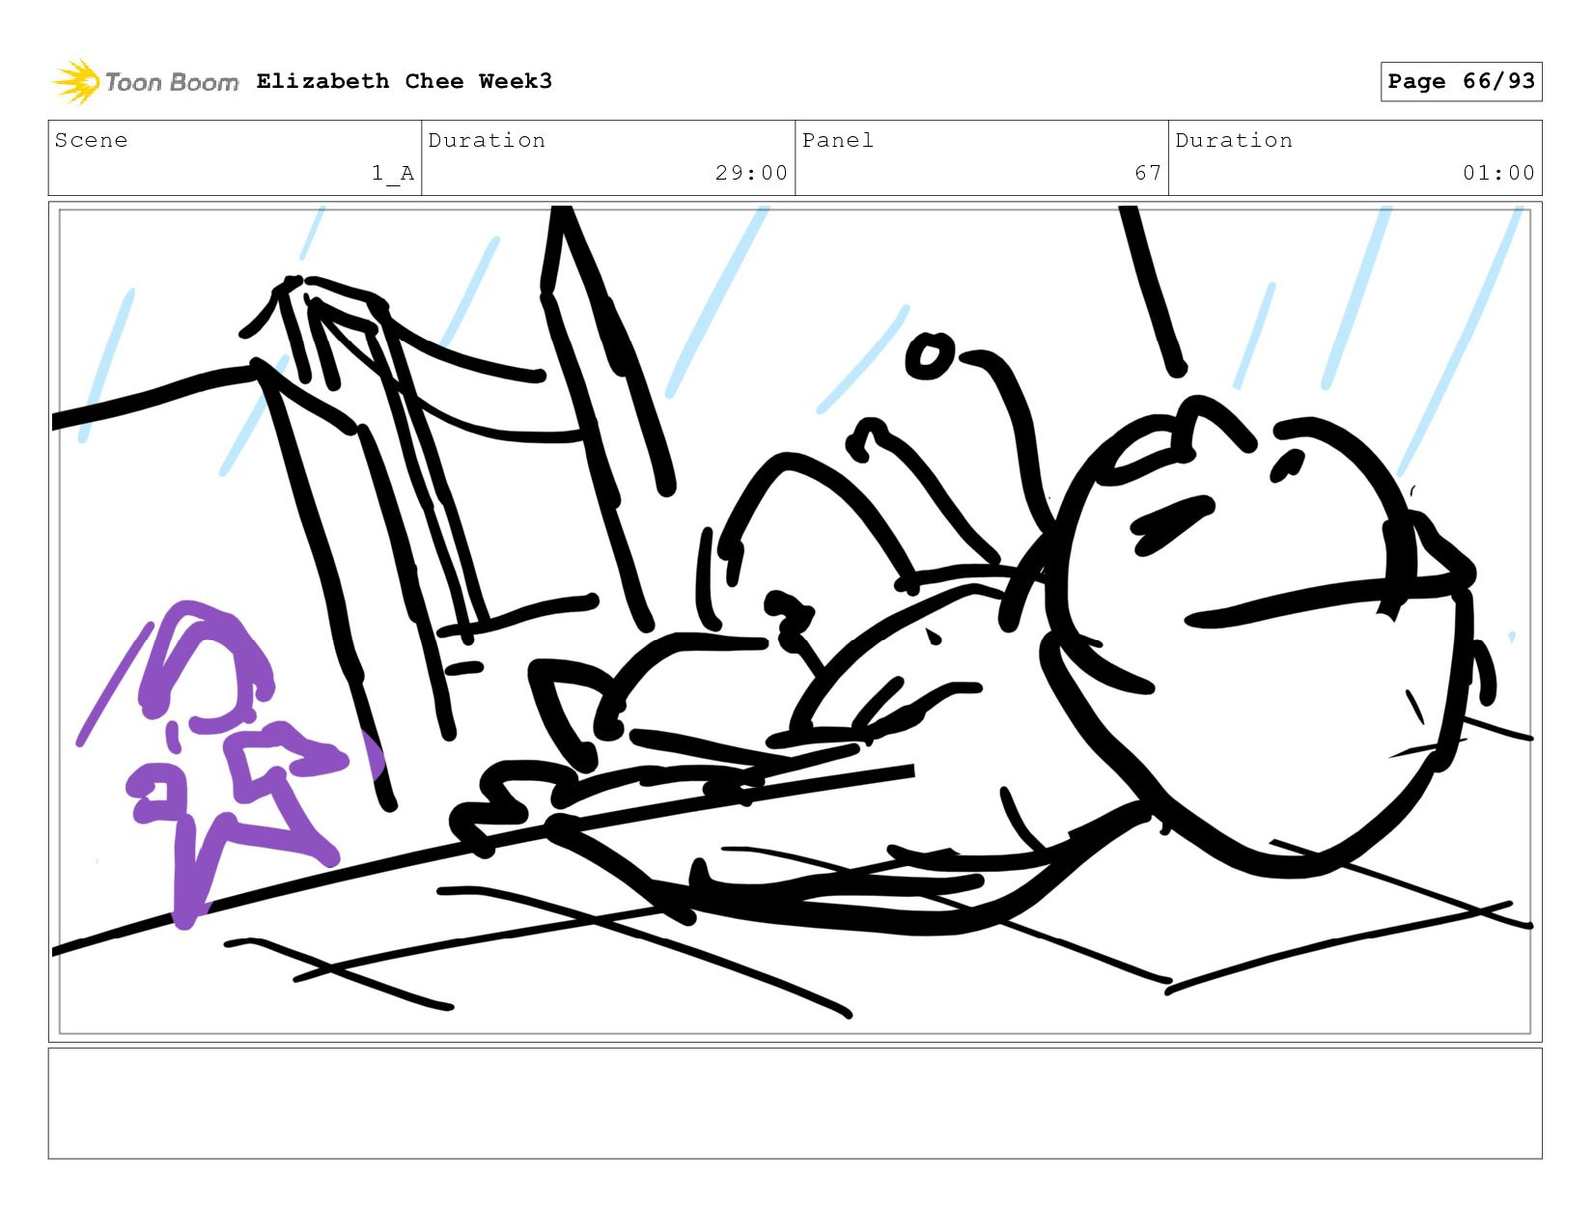Click the empty notes box below panel

tap(795, 1103)
